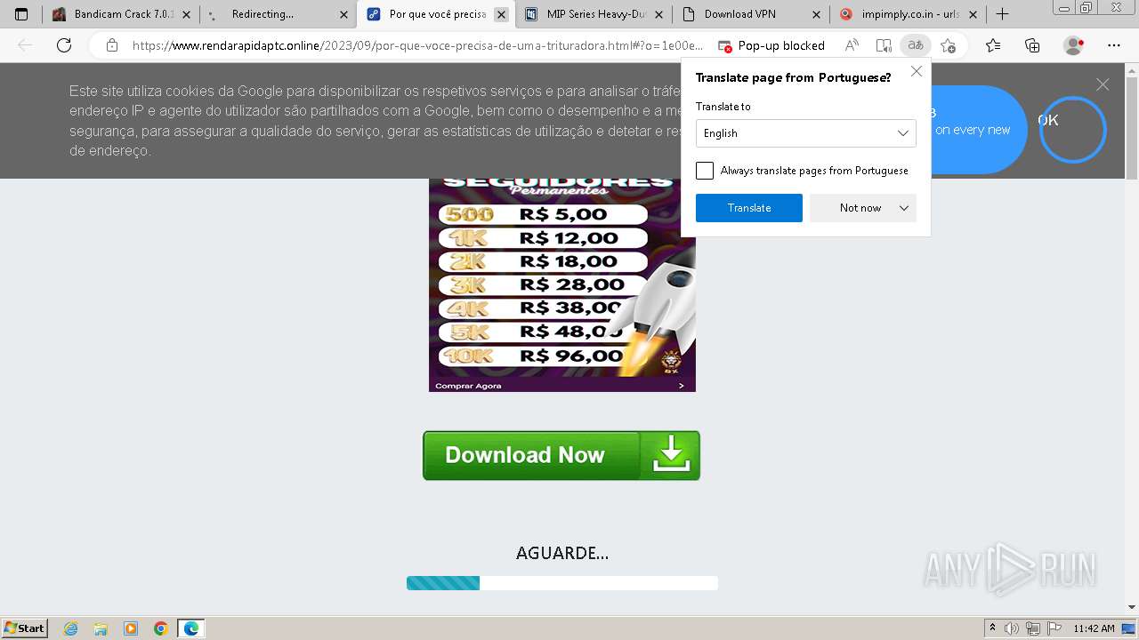Click Comprar Agora in the ad
1139x640 pixels.
click(469, 386)
